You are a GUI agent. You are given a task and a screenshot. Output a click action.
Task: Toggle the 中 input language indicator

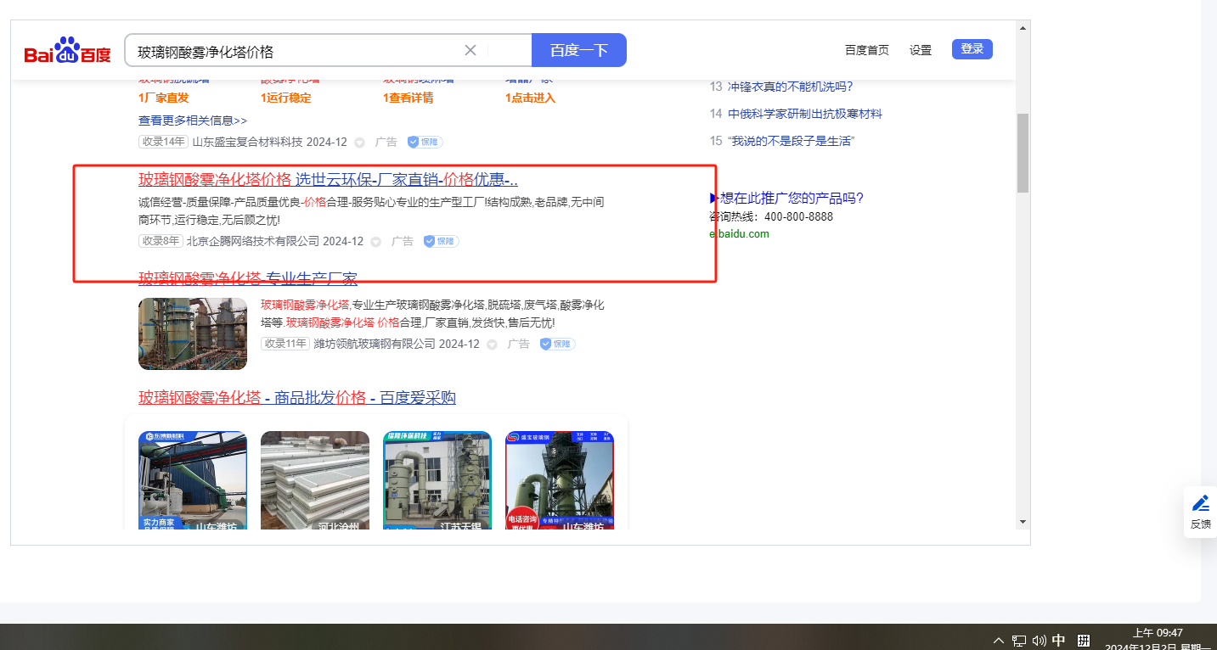pyautogui.click(x=1059, y=641)
